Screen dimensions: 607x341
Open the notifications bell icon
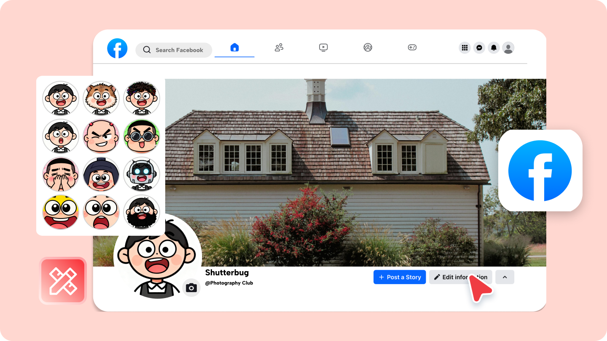pos(494,48)
